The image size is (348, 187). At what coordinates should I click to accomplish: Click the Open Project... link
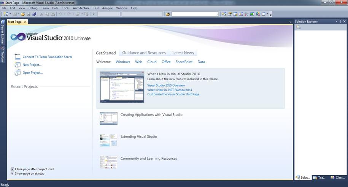point(33,73)
